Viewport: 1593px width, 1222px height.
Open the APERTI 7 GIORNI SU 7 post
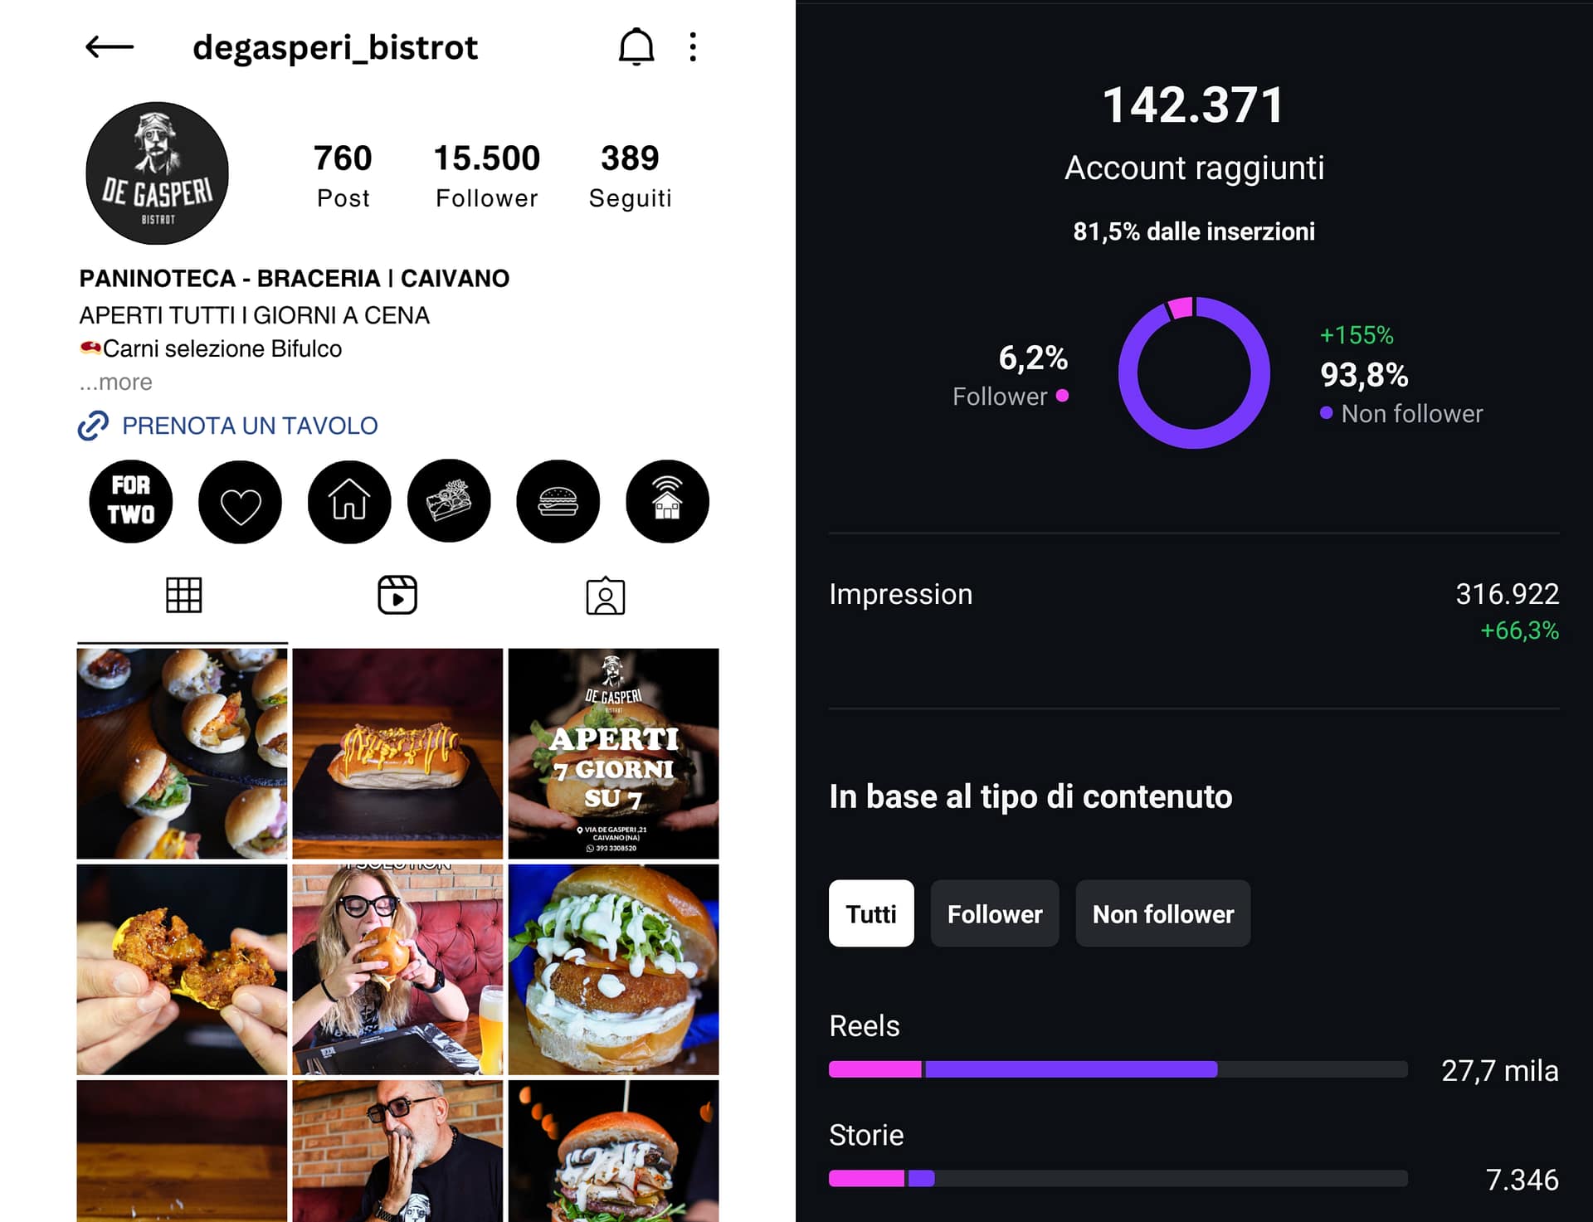tap(614, 753)
